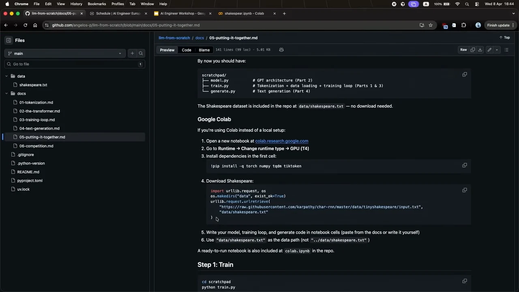Viewport: 519px width, 292px height.
Task: Copy raw file contents icon
Action: pyautogui.click(x=473, y=49)
